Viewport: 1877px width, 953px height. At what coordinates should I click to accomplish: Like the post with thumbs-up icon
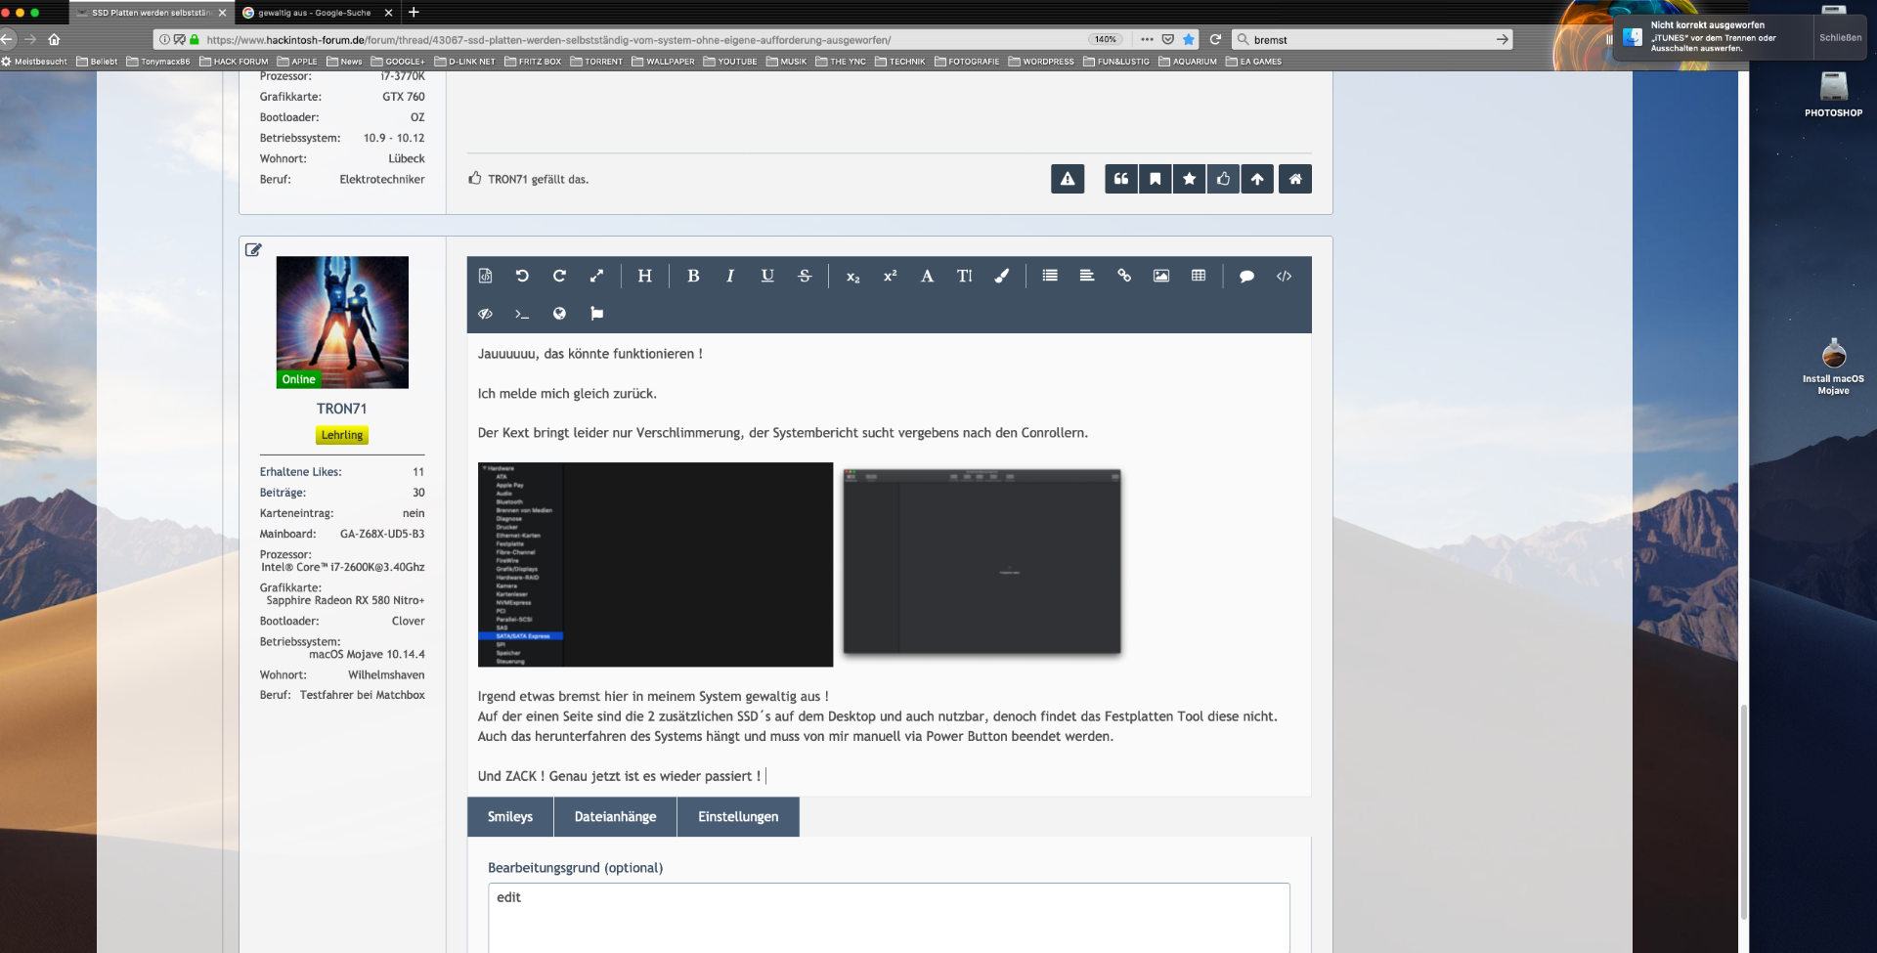click(x=1223, y=179)
